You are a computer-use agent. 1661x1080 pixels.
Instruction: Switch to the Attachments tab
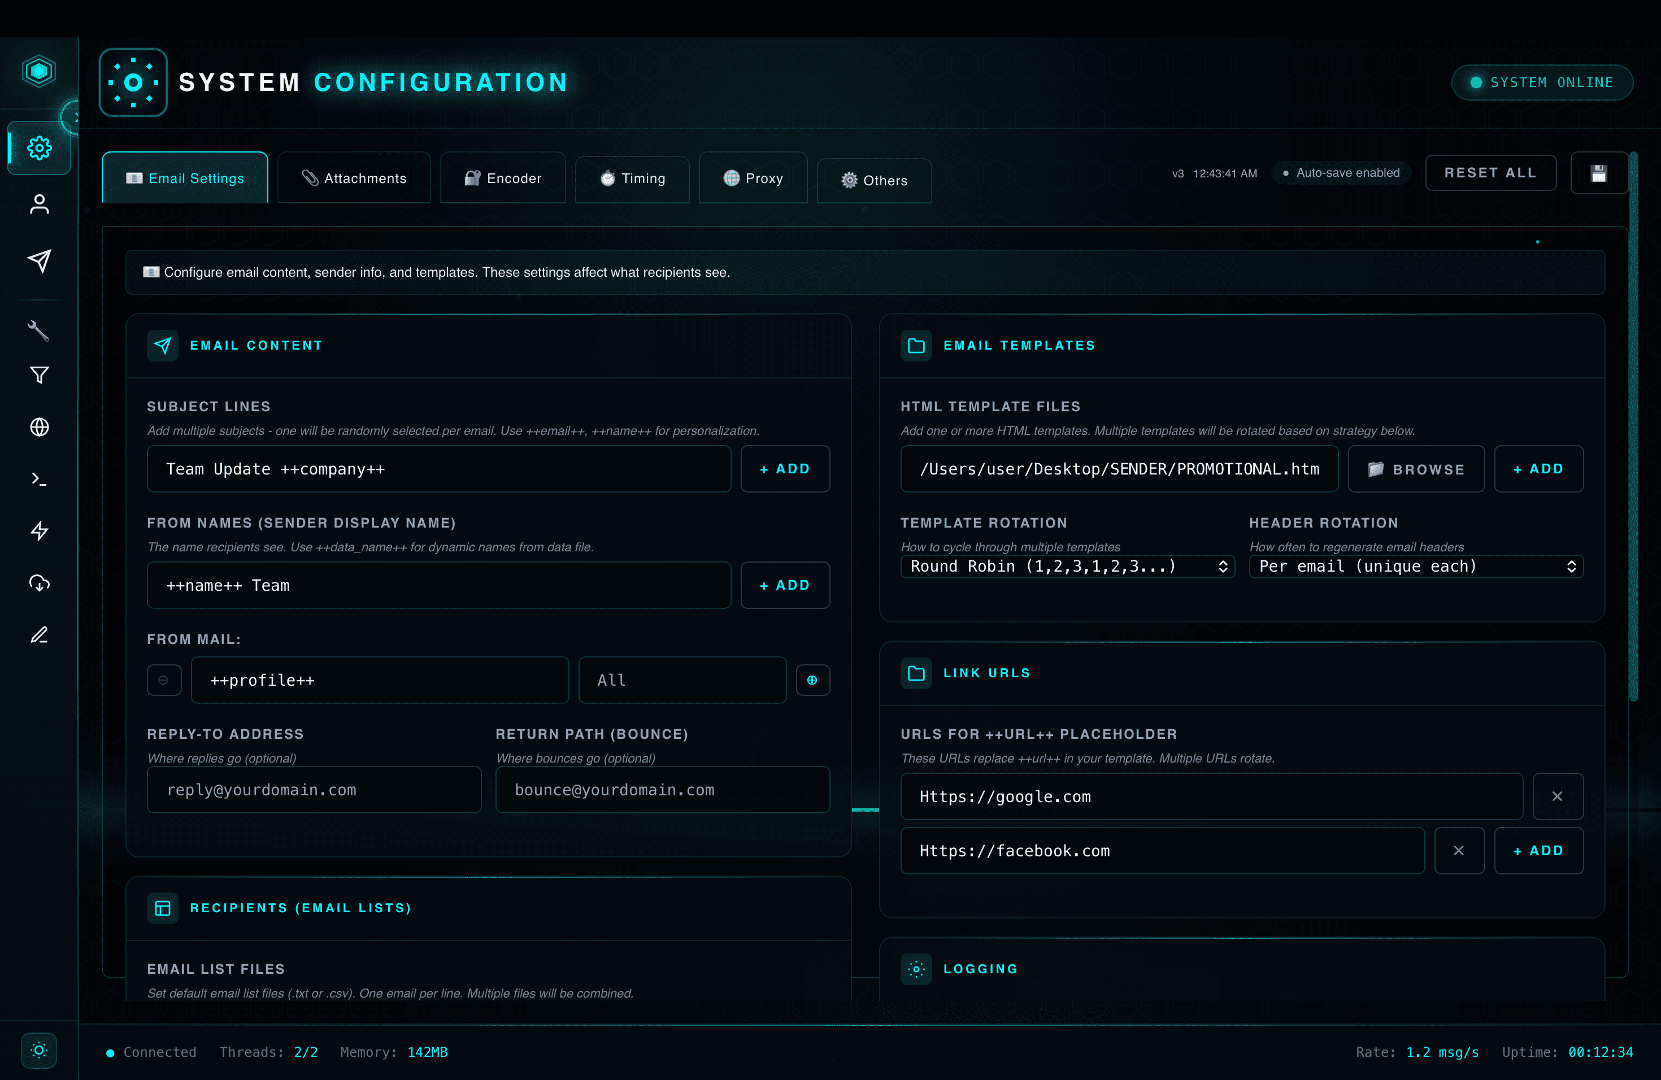(354, 178)
